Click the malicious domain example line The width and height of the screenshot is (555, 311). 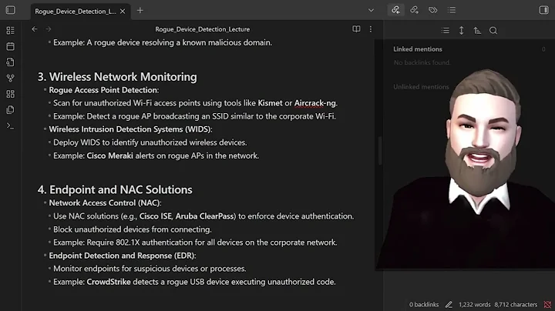coord(163,42)
